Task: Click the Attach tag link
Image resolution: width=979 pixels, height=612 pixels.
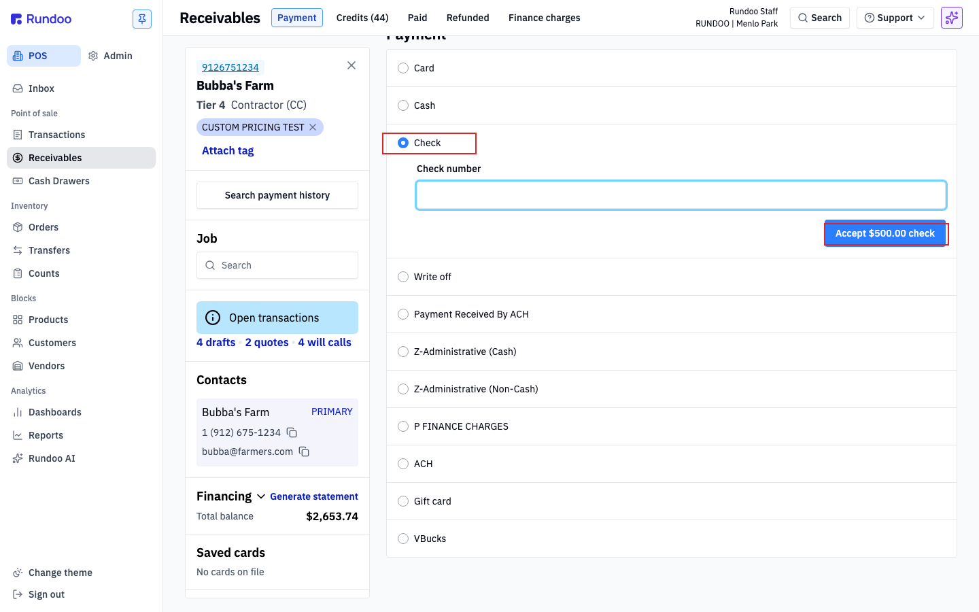Action: (x=228, y=151)
